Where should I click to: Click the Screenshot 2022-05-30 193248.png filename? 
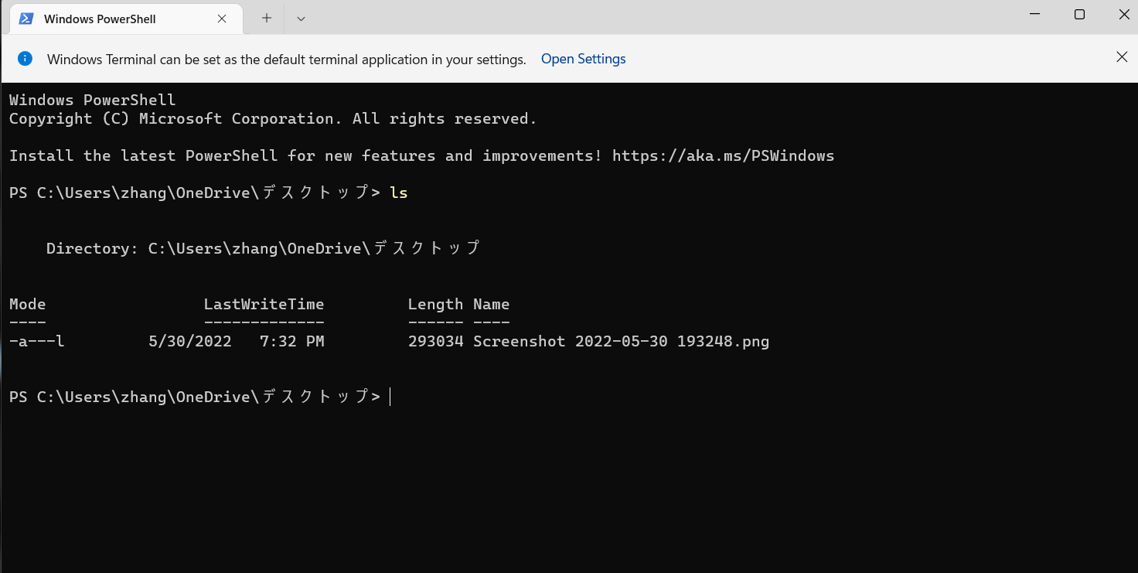click(622, 341)
